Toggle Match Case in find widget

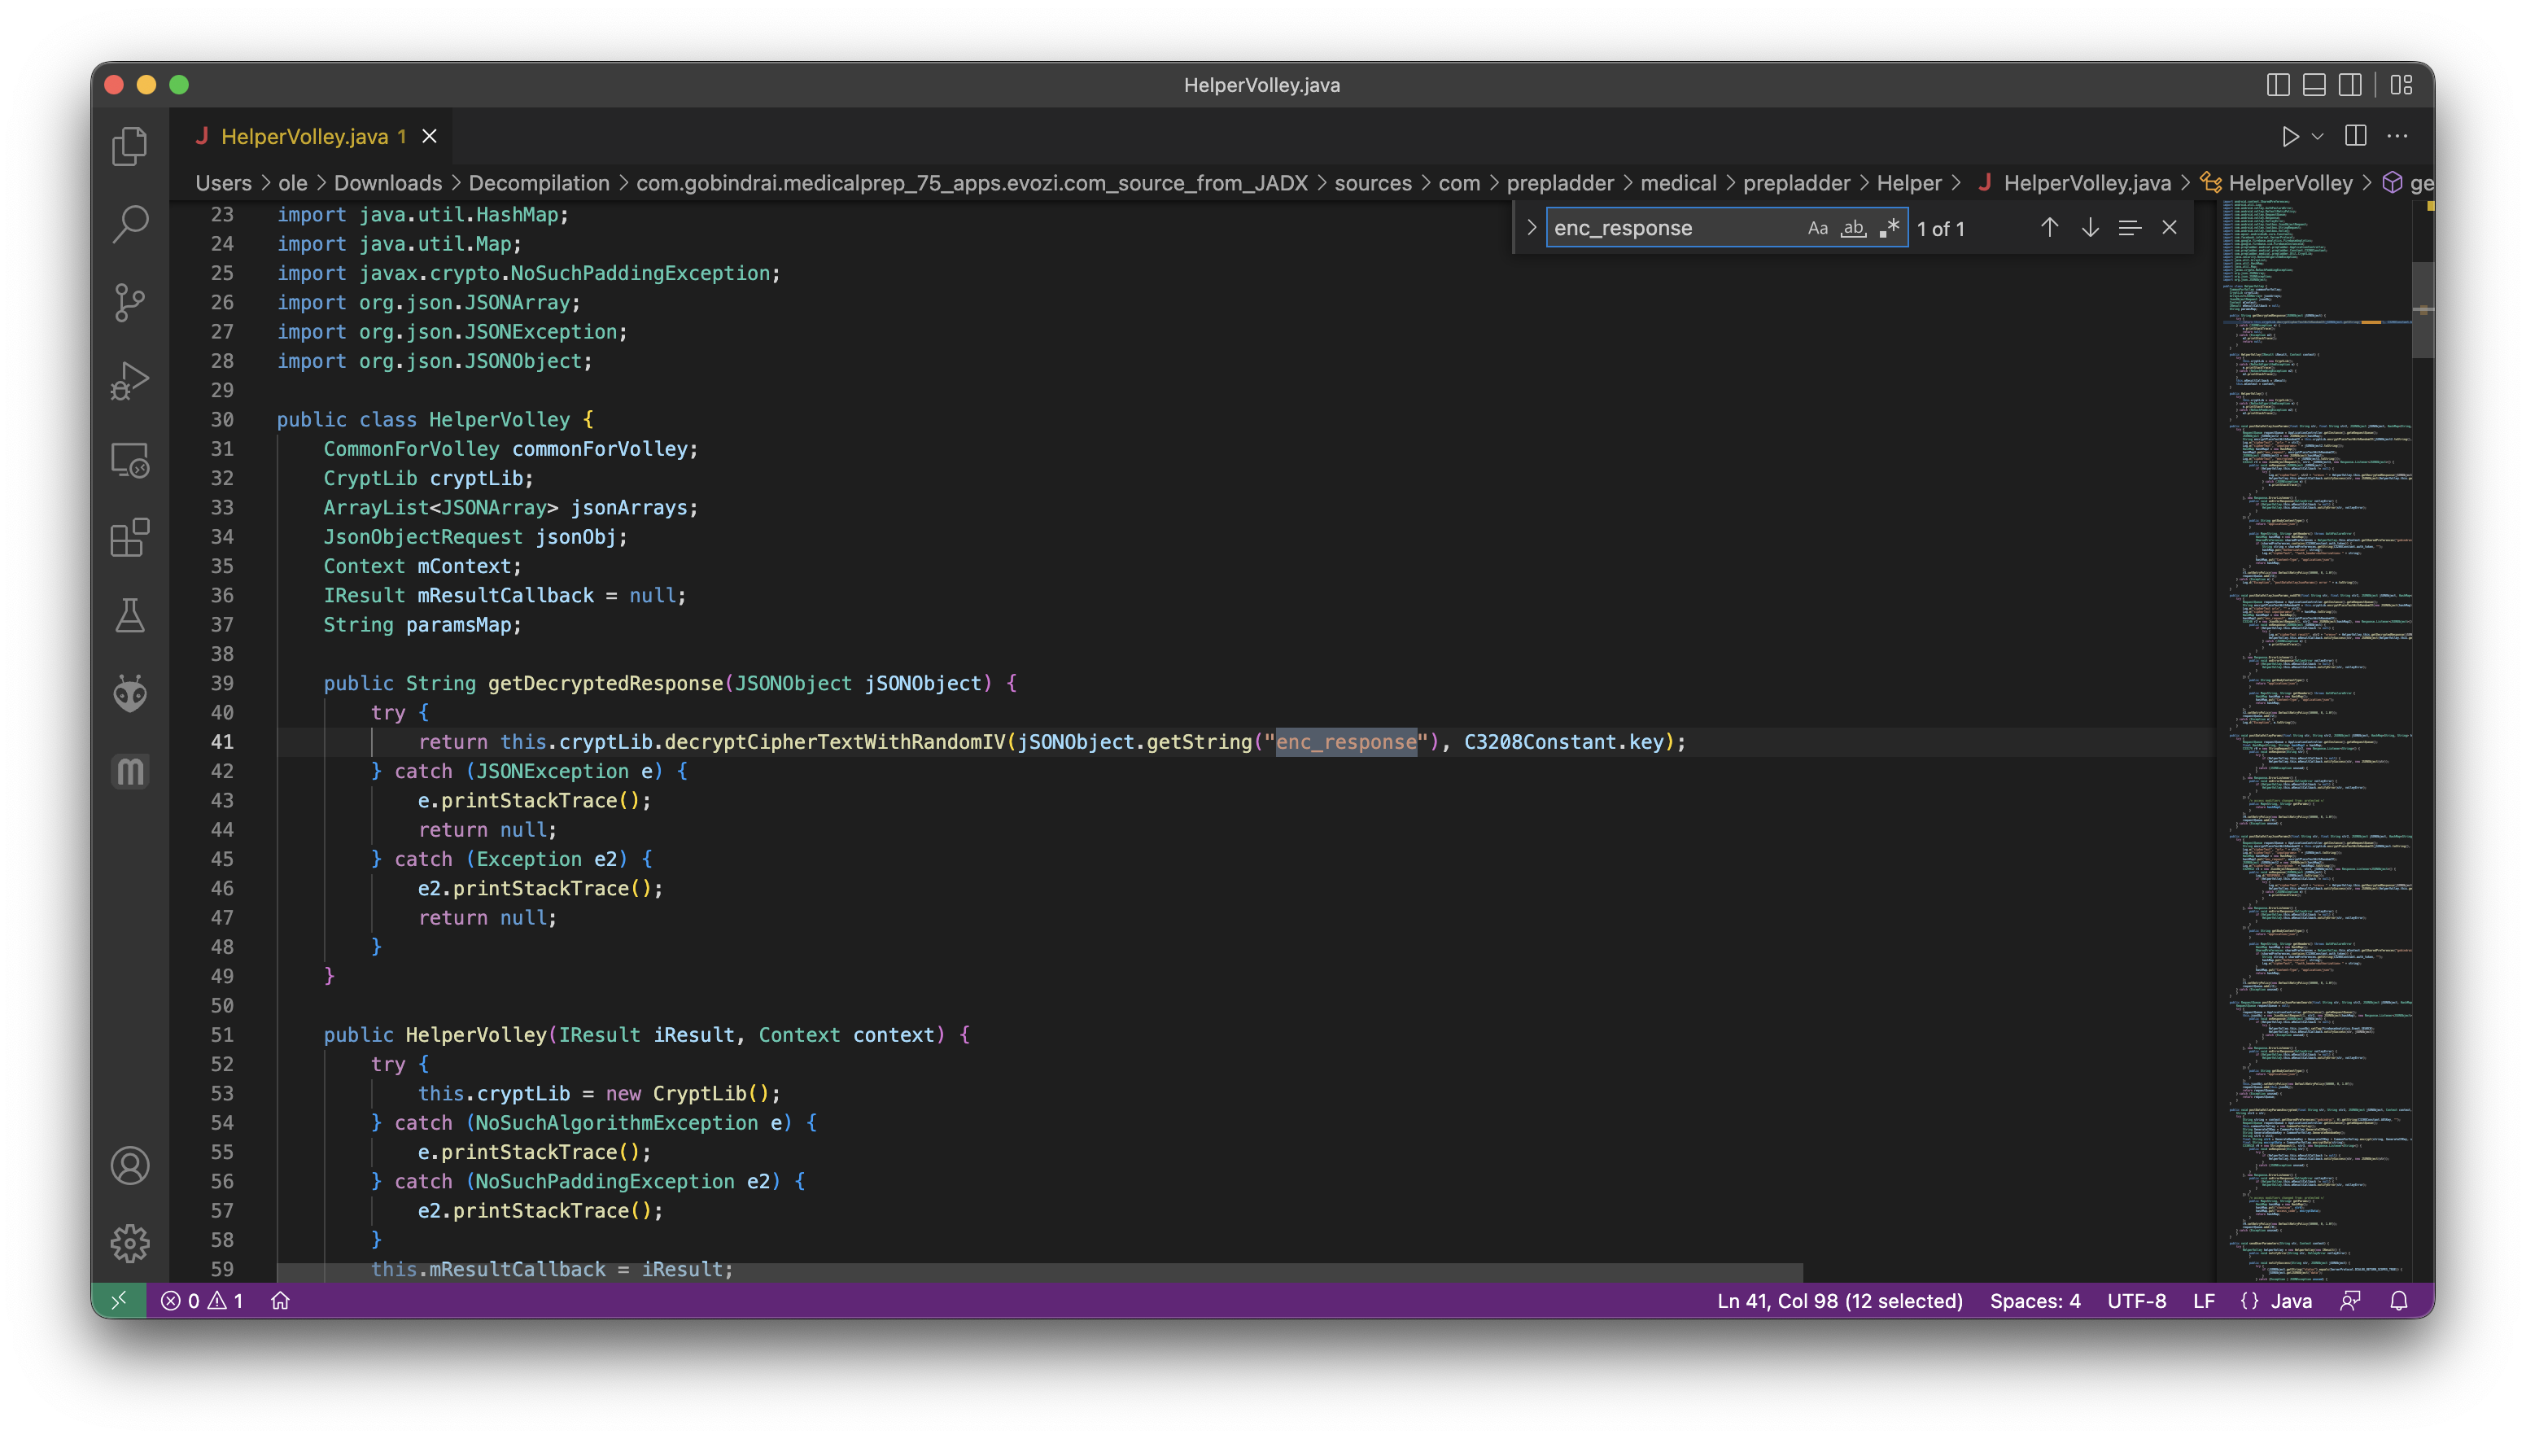1818,228
